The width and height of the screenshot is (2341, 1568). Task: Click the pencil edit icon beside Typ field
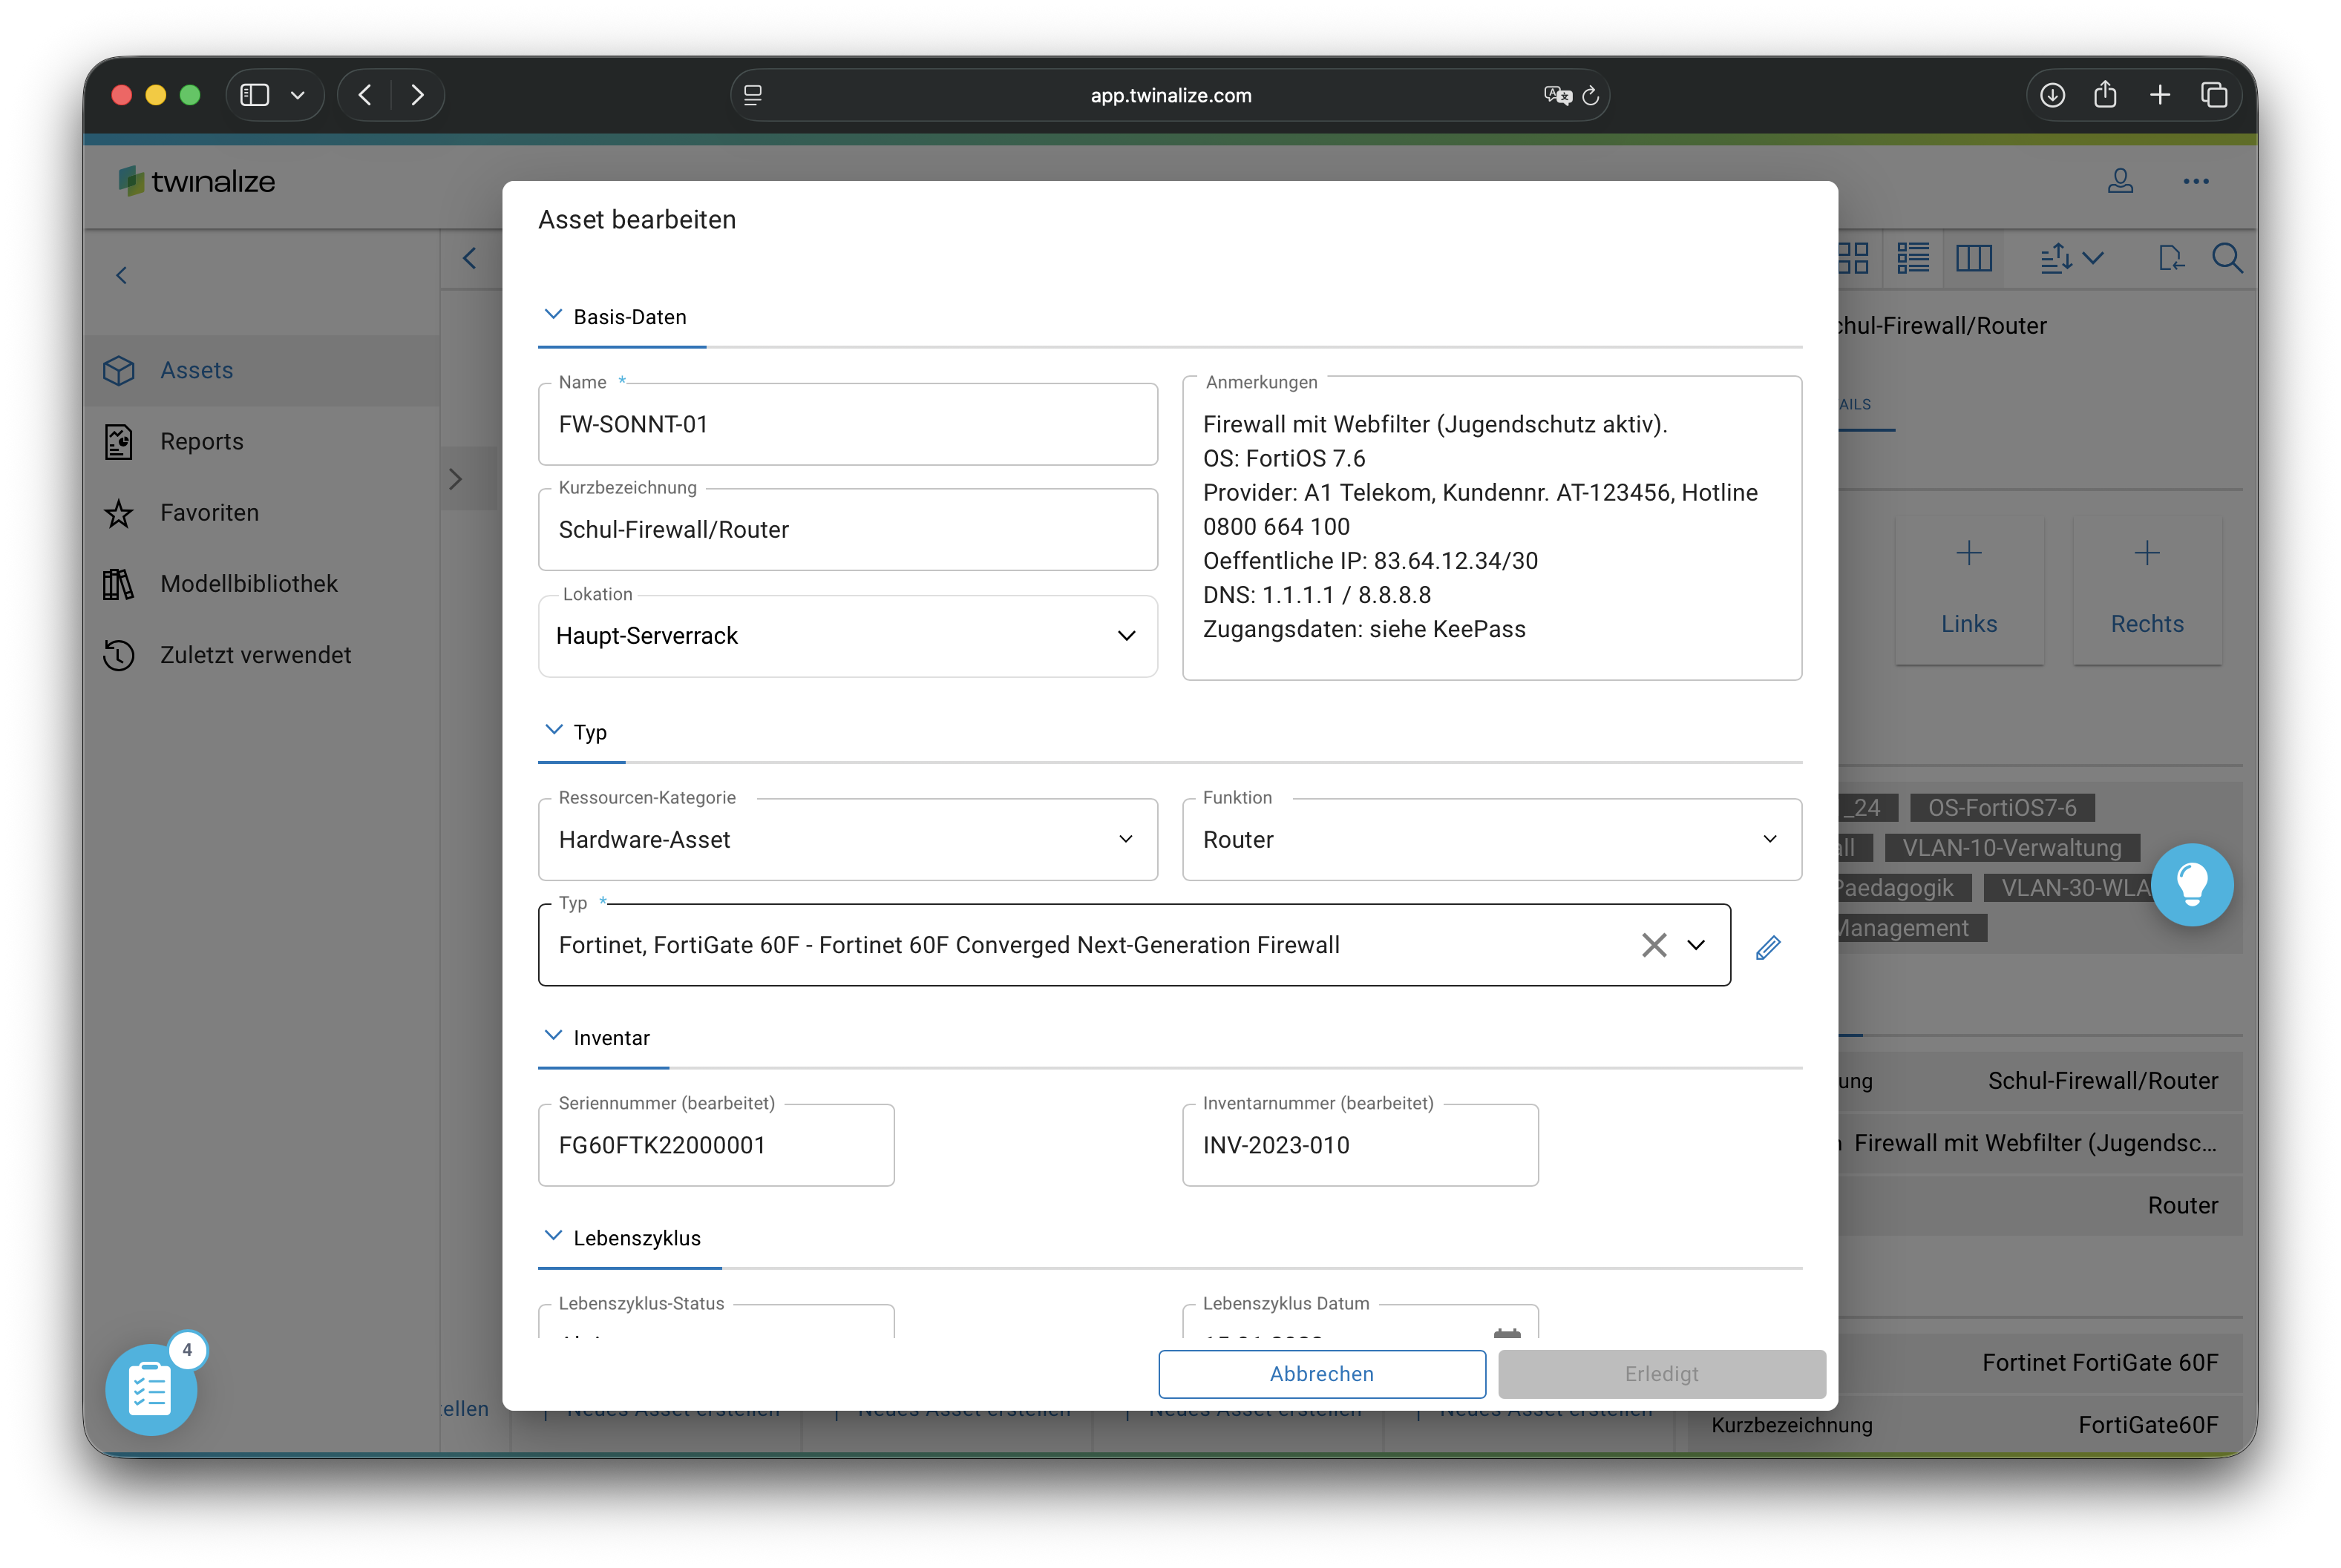pos(1768,946)
